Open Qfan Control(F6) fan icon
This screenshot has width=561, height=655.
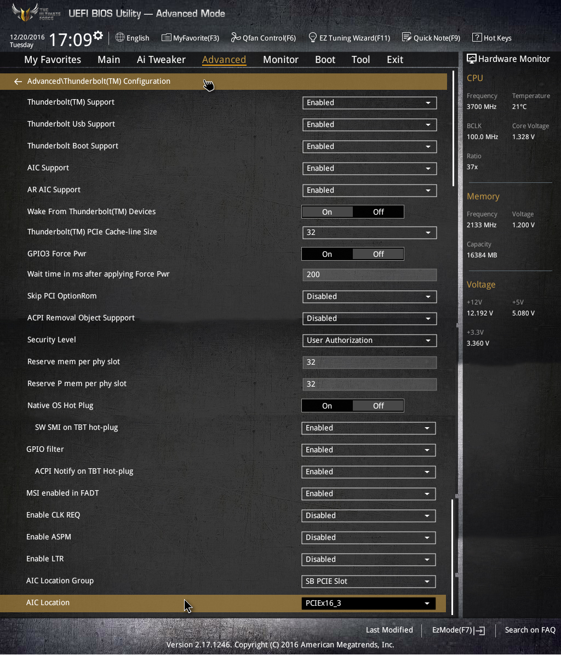[236, 38]
